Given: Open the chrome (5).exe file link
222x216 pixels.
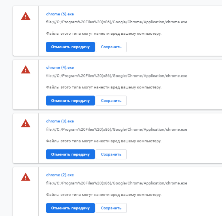Looking at the screenshot, I should coord(60,14).
